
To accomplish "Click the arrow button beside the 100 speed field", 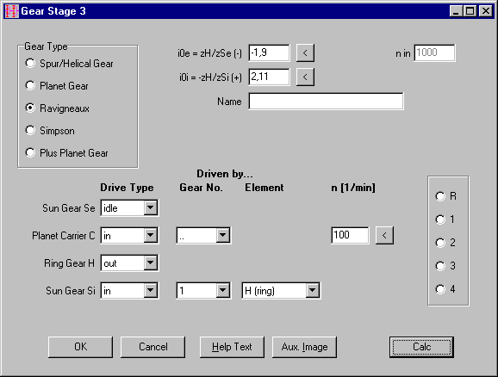I will (384, 235).
